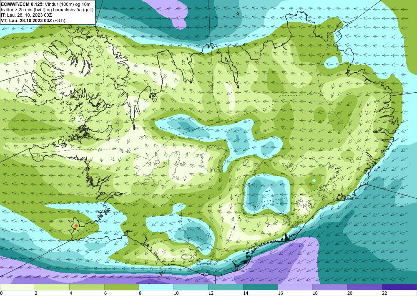Click the valid time line "VT: Lau. 28.10.2023 03Z (+3 h)"

pos(33,20)
